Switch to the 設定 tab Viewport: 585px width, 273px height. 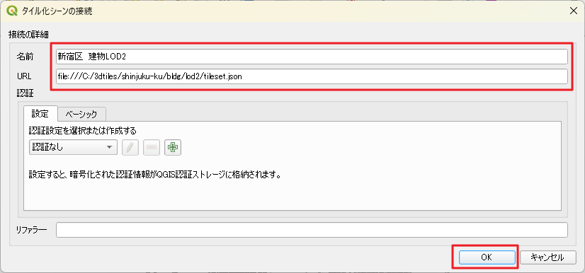coord(40,114)
